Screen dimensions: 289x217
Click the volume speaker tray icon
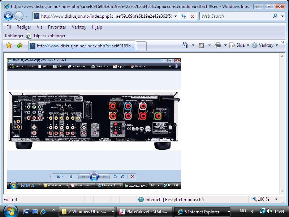pyautogui.click(x=269, y=211)
